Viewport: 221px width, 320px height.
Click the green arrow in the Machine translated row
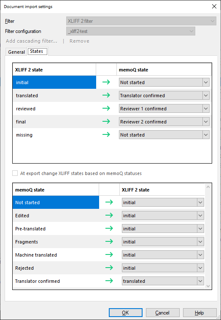tap(109, 254)
